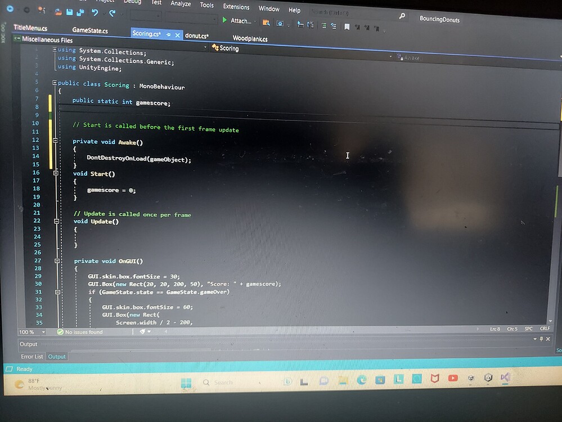
Task: Open the Debug menu
Action: pyautogui.click(x=132, y=2)
